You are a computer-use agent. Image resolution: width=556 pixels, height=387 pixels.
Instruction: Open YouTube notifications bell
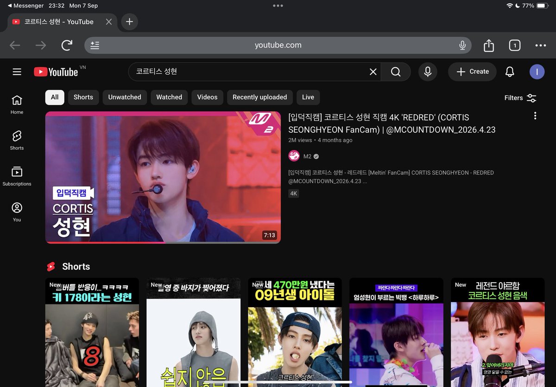tap(510, 72)
